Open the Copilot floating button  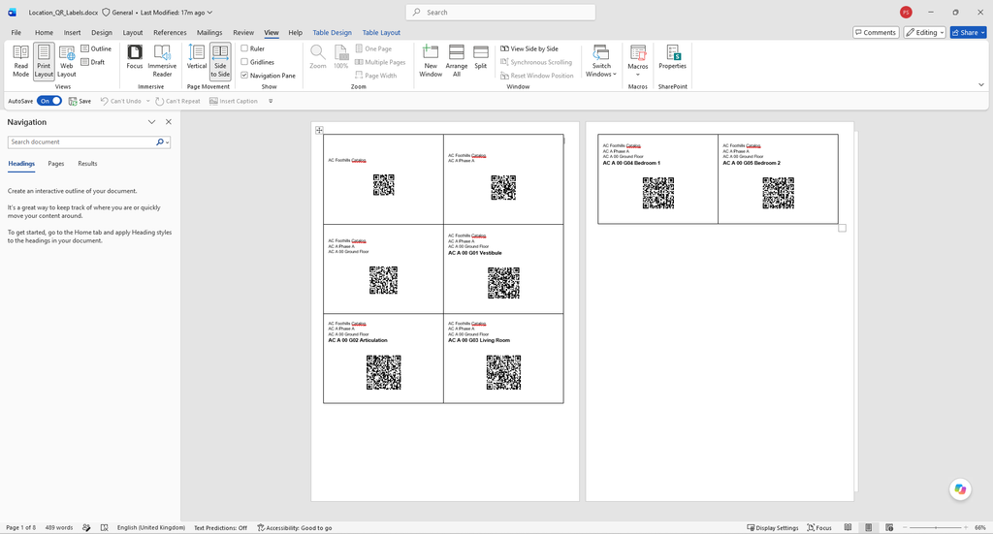(960, 489)
